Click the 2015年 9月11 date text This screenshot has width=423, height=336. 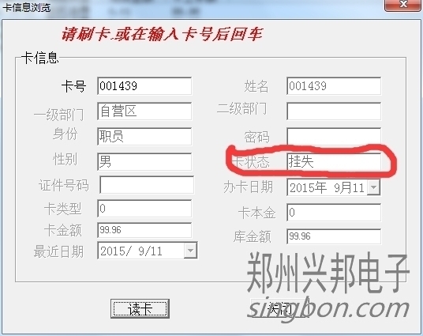tap(327, 187)
